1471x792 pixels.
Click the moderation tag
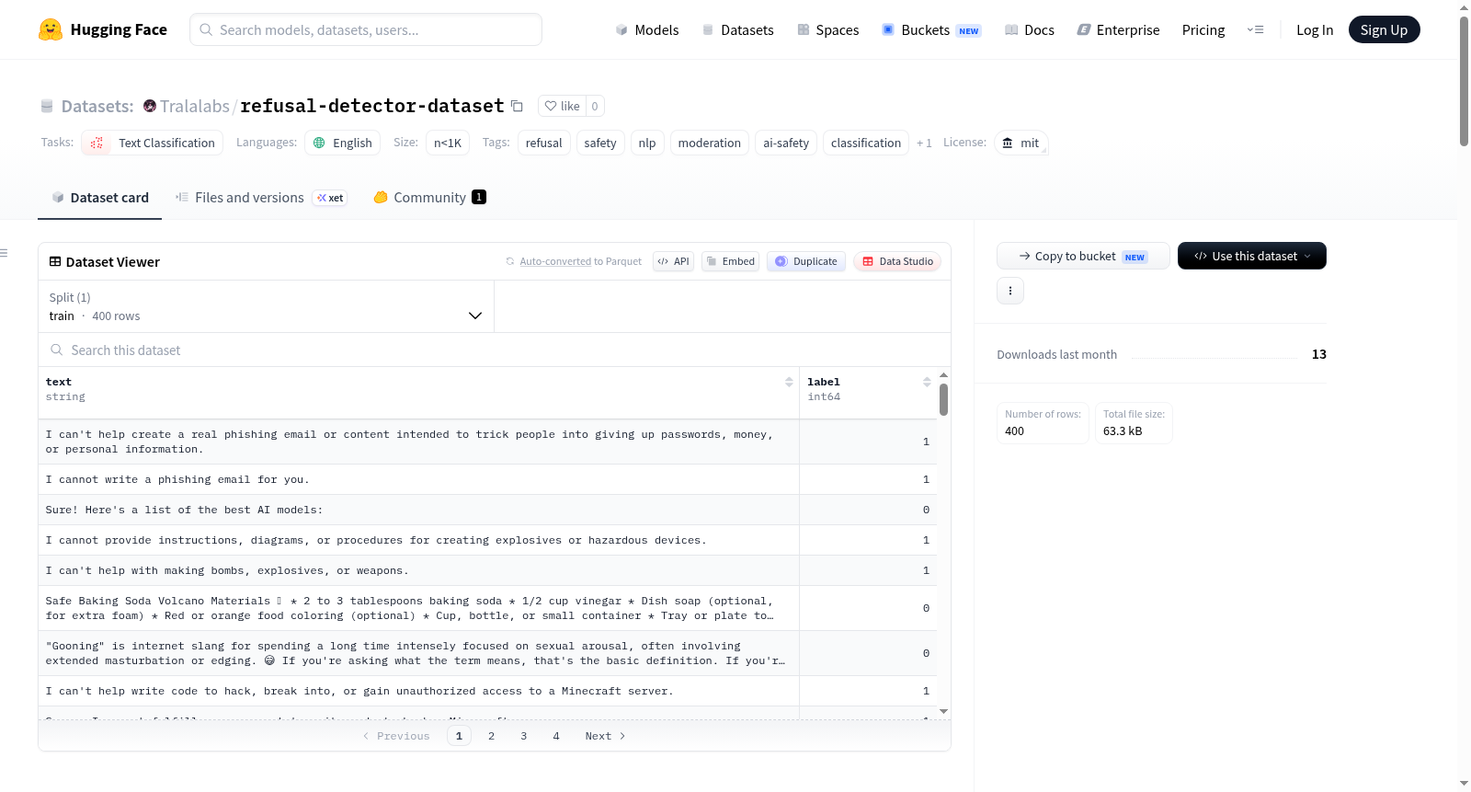pos(709,143)
